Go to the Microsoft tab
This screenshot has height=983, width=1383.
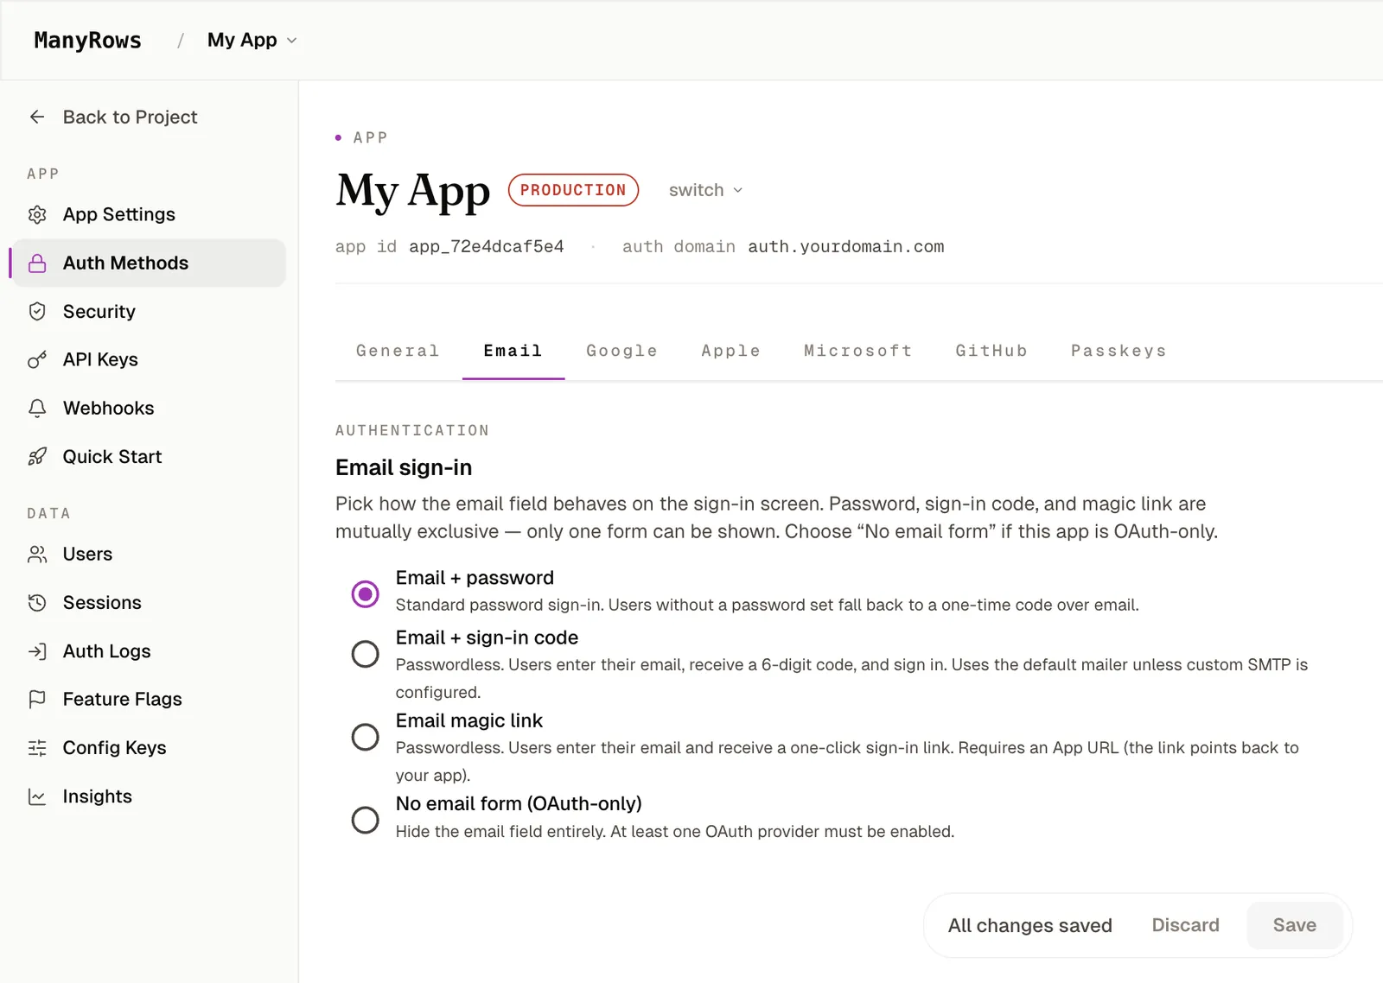pos(857,351)
